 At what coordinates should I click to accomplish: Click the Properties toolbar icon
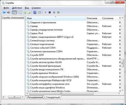click(x=20, y=12)
